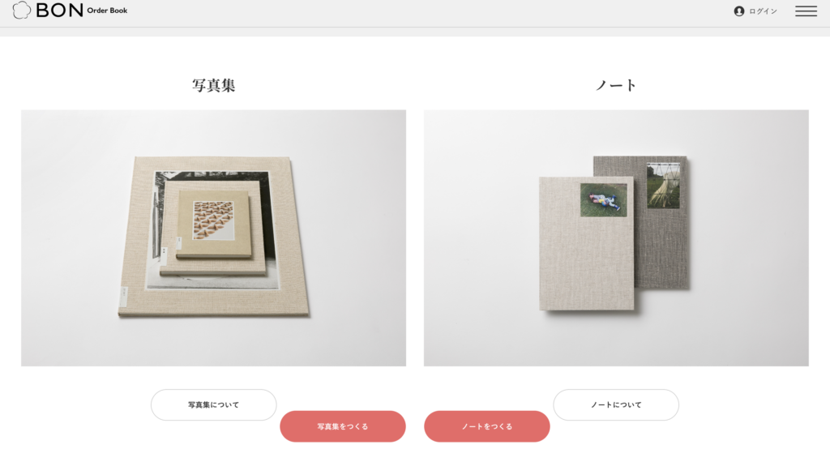
Task: Click the ノートをつくる red button
Action: pos(487,426)
